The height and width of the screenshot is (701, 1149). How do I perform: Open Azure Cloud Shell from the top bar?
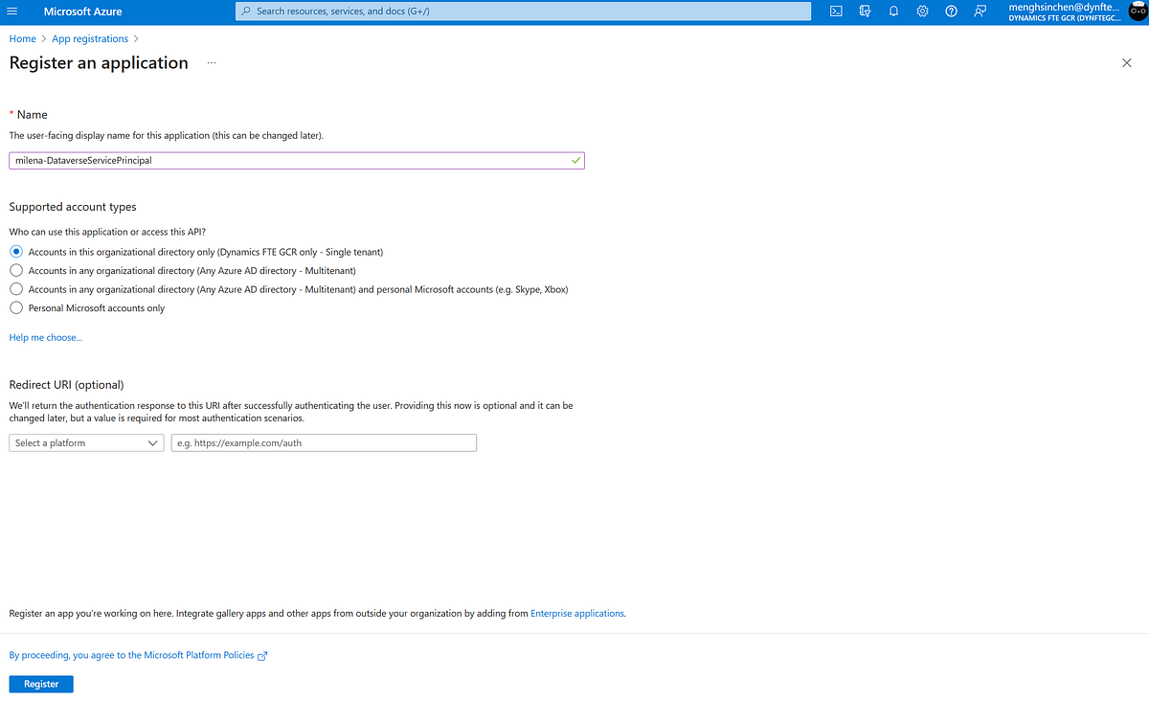[836, 11]
